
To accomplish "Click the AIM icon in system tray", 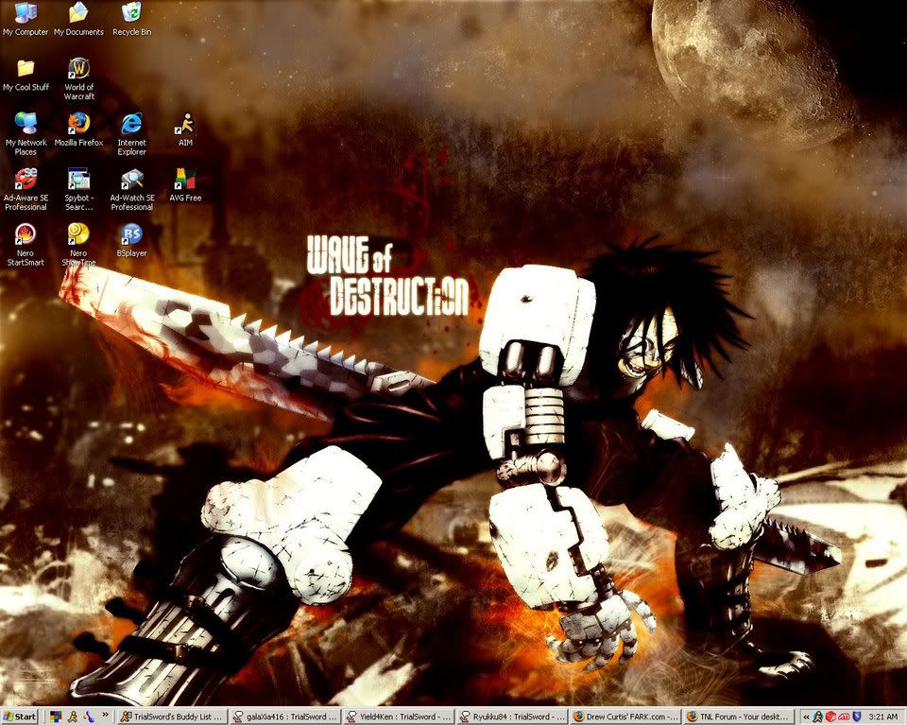I will (818, 717).
